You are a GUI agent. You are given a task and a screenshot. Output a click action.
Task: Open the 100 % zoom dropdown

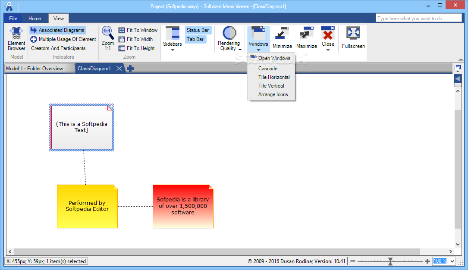tap(452, 261)
